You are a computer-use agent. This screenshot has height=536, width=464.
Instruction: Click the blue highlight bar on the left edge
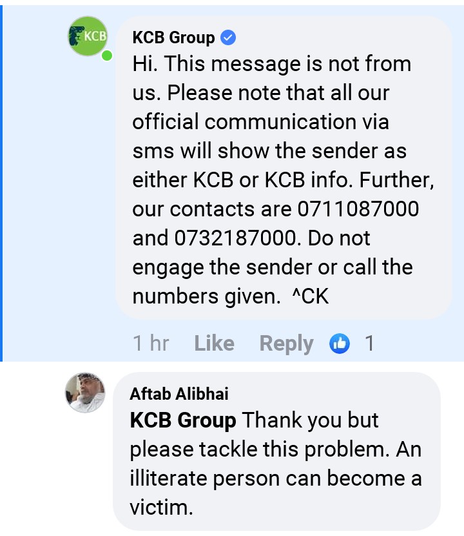pyautogui.click(x=1, y=183)
